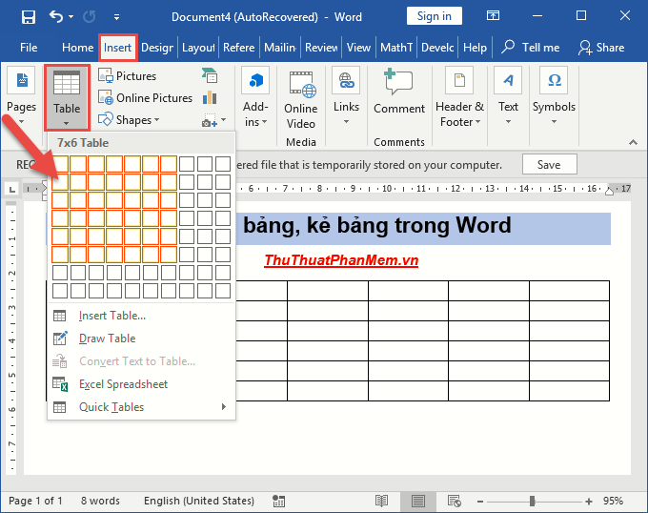Open the MathType tab

(x=396, y=48)
